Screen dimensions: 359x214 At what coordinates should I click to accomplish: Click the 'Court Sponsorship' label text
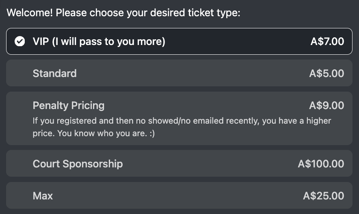coord(78,164)
